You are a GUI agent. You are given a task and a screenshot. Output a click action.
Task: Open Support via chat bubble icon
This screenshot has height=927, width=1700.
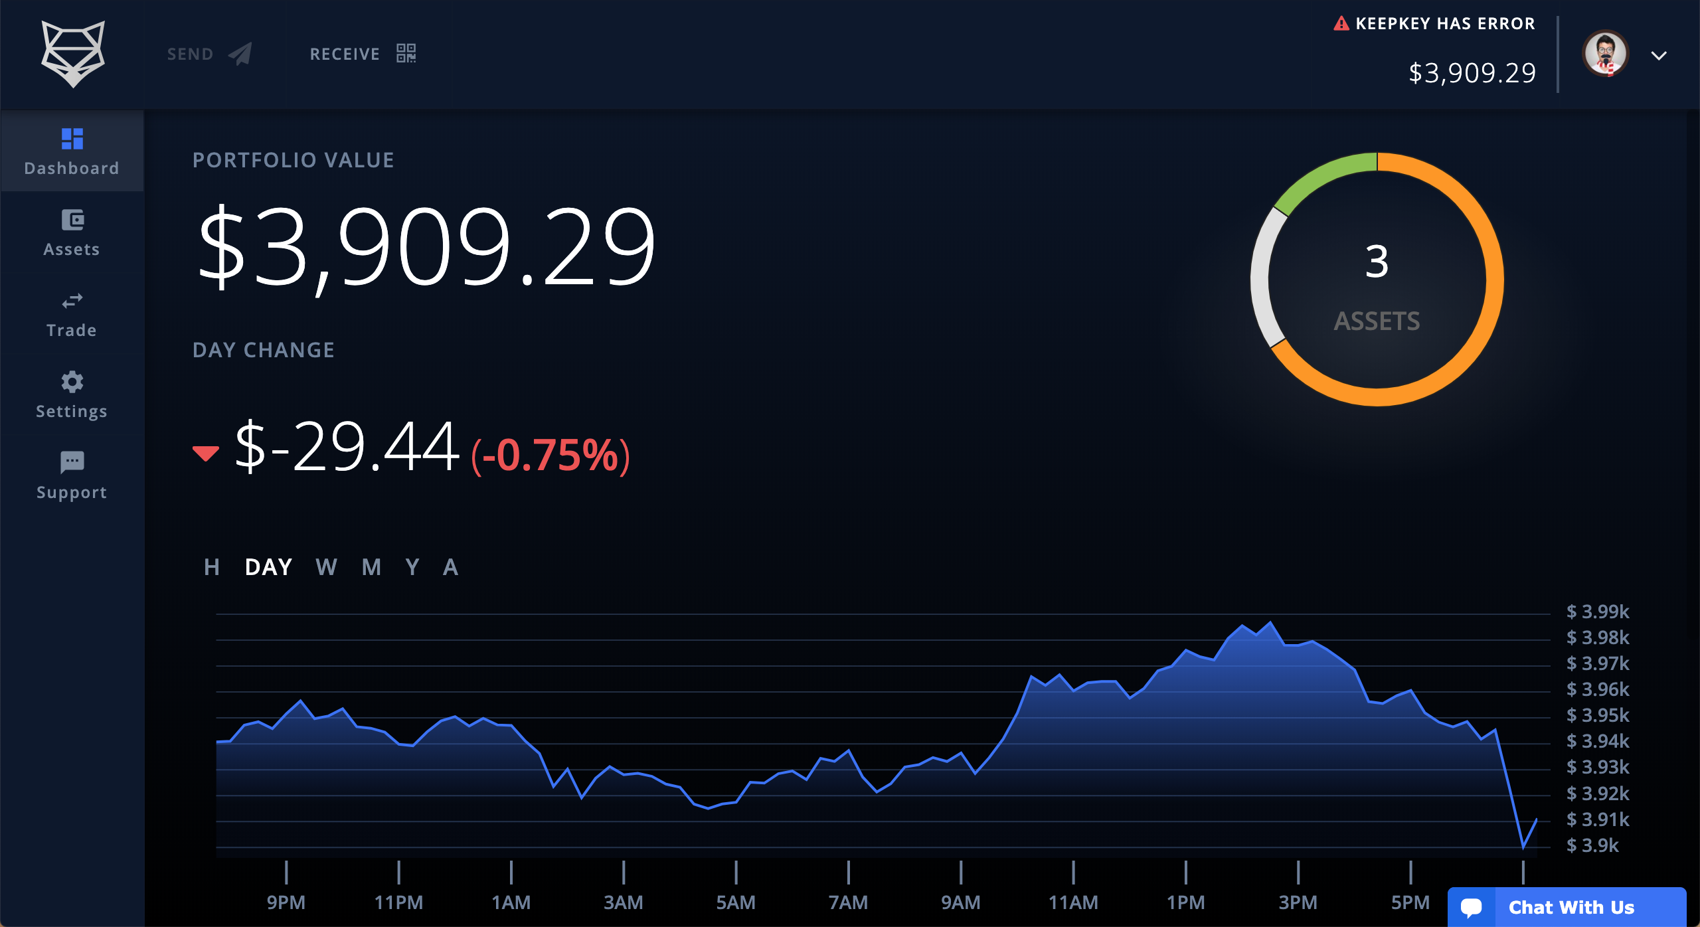coord(72,462)
